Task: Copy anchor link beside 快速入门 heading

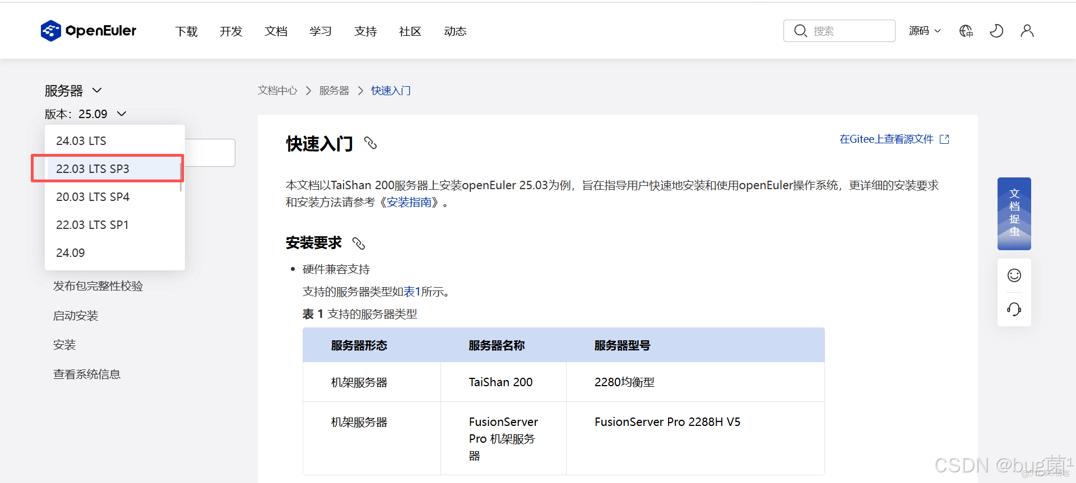Action: 370,143
